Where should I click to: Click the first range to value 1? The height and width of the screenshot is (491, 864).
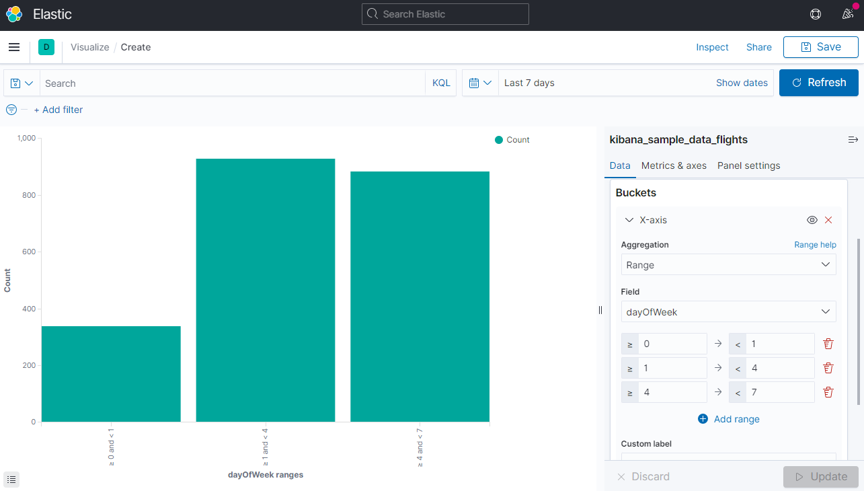[780, 344]
